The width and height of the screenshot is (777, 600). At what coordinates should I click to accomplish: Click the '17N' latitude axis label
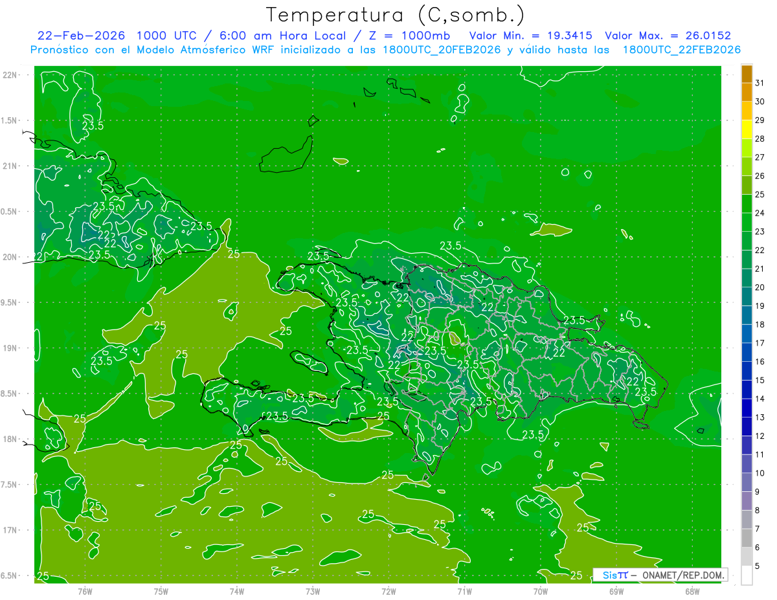tap(11, 530)
